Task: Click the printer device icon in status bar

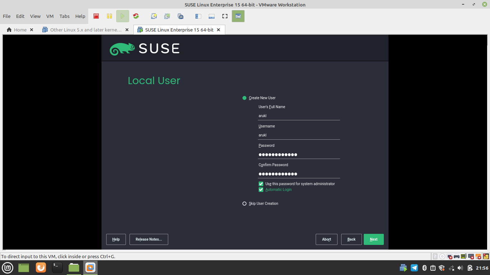Action: [x=457, y=256]
